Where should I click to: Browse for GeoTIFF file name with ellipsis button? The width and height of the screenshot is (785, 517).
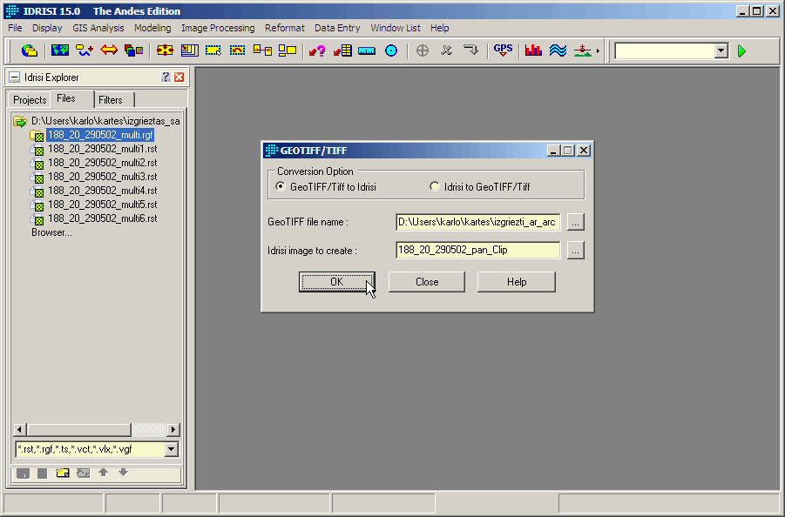[x=575, y=222]
